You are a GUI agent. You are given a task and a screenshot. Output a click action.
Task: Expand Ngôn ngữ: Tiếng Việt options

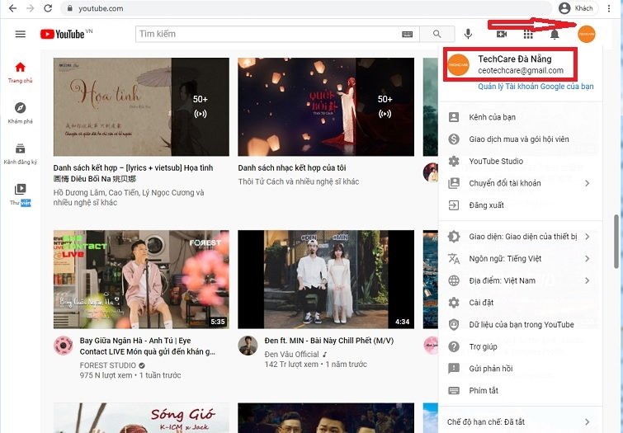tap(521, 259)
